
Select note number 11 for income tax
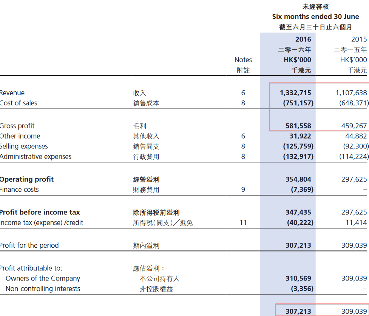click(x=243, y=223)
